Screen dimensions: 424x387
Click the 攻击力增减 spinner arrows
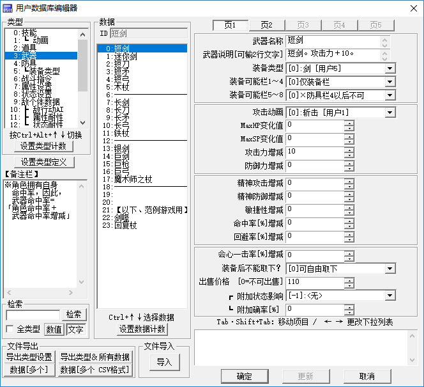(349, 152)
